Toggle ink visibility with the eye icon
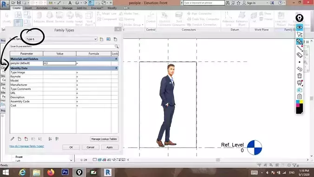314x177 pixels. (x=300, y=27)
